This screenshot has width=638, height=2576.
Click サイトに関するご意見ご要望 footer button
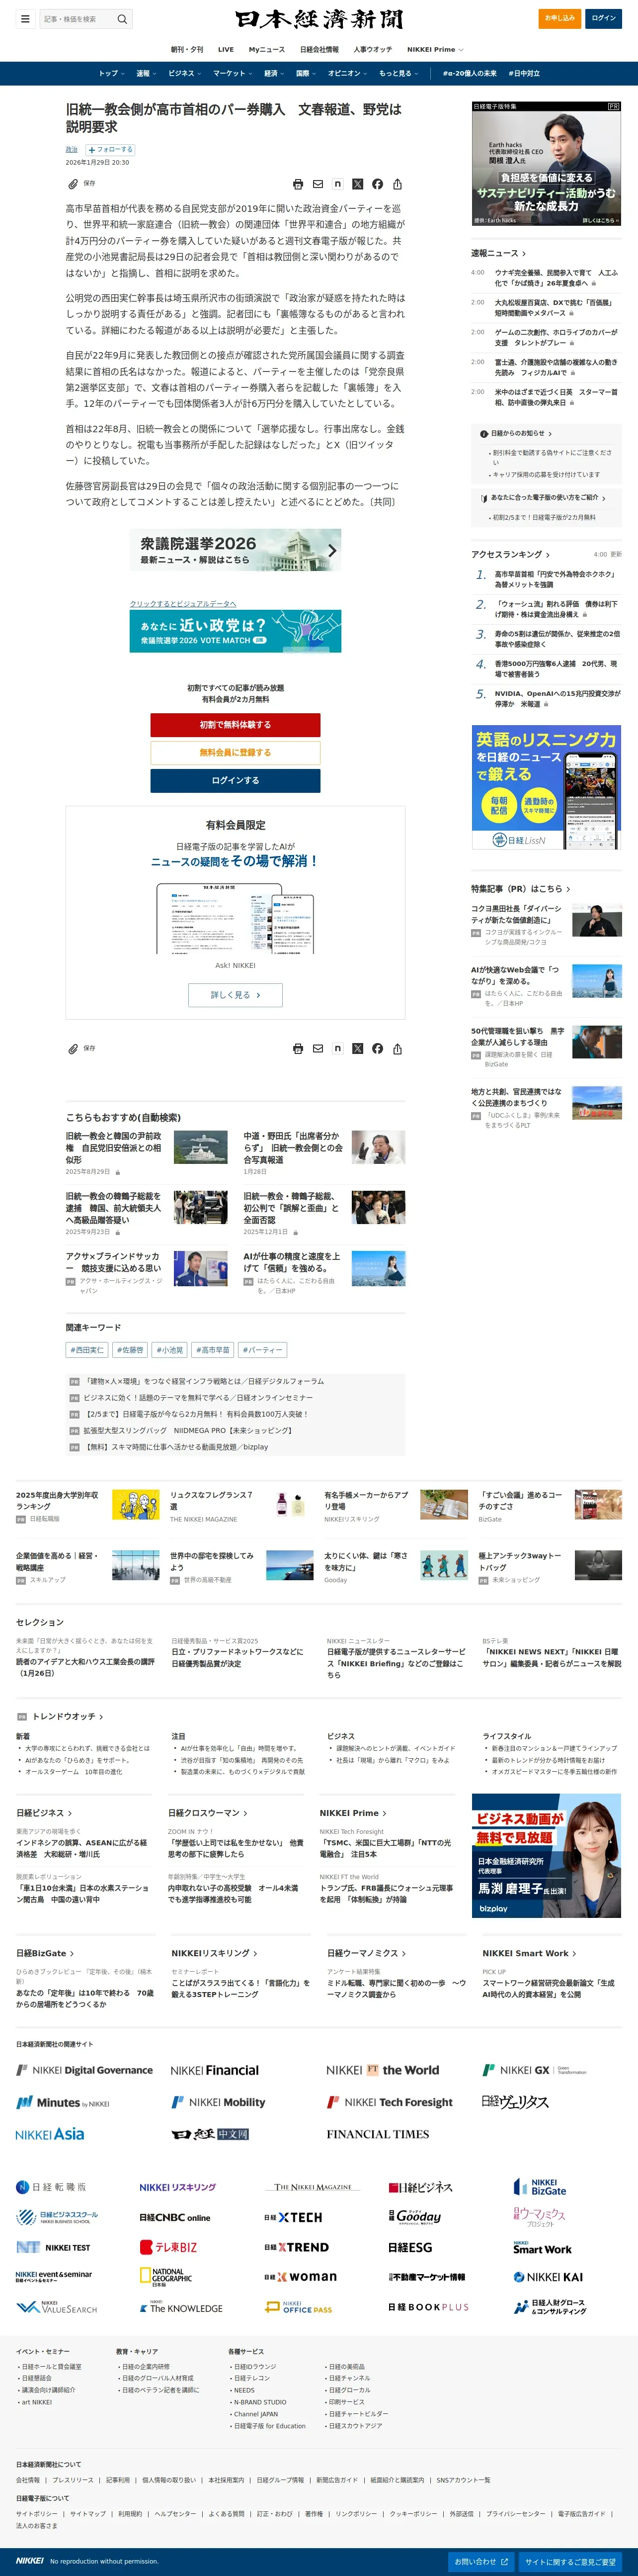pyautogui.click(x=571, y=2562)
